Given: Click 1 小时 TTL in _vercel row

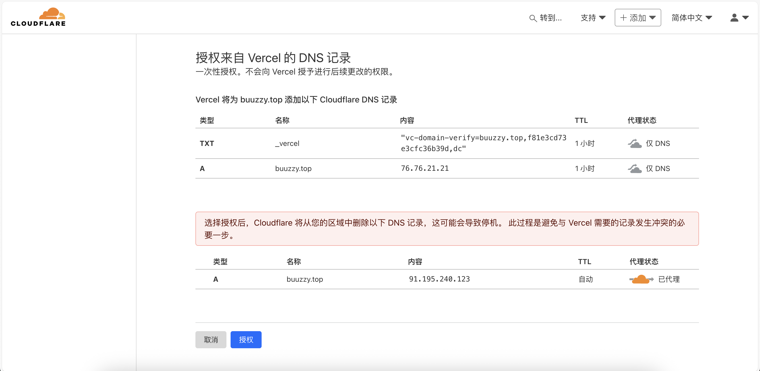Looking at the screenshot, I should click(x=585, y=144).
